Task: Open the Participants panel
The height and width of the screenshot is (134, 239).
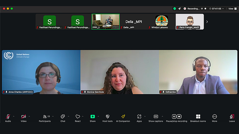Action: [45, 117]
